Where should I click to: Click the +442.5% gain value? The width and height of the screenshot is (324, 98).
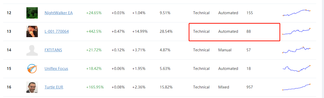point(94,31)
